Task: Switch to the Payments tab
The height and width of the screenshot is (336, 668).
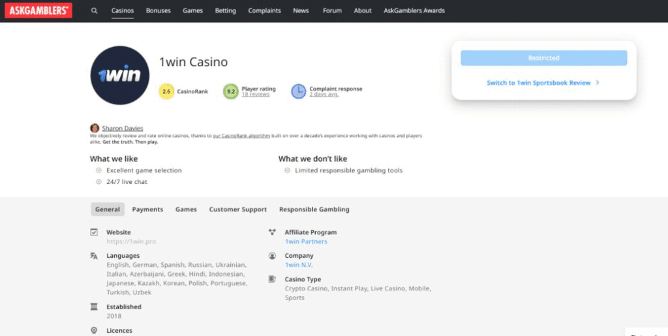Action: [x=147, y=209]
